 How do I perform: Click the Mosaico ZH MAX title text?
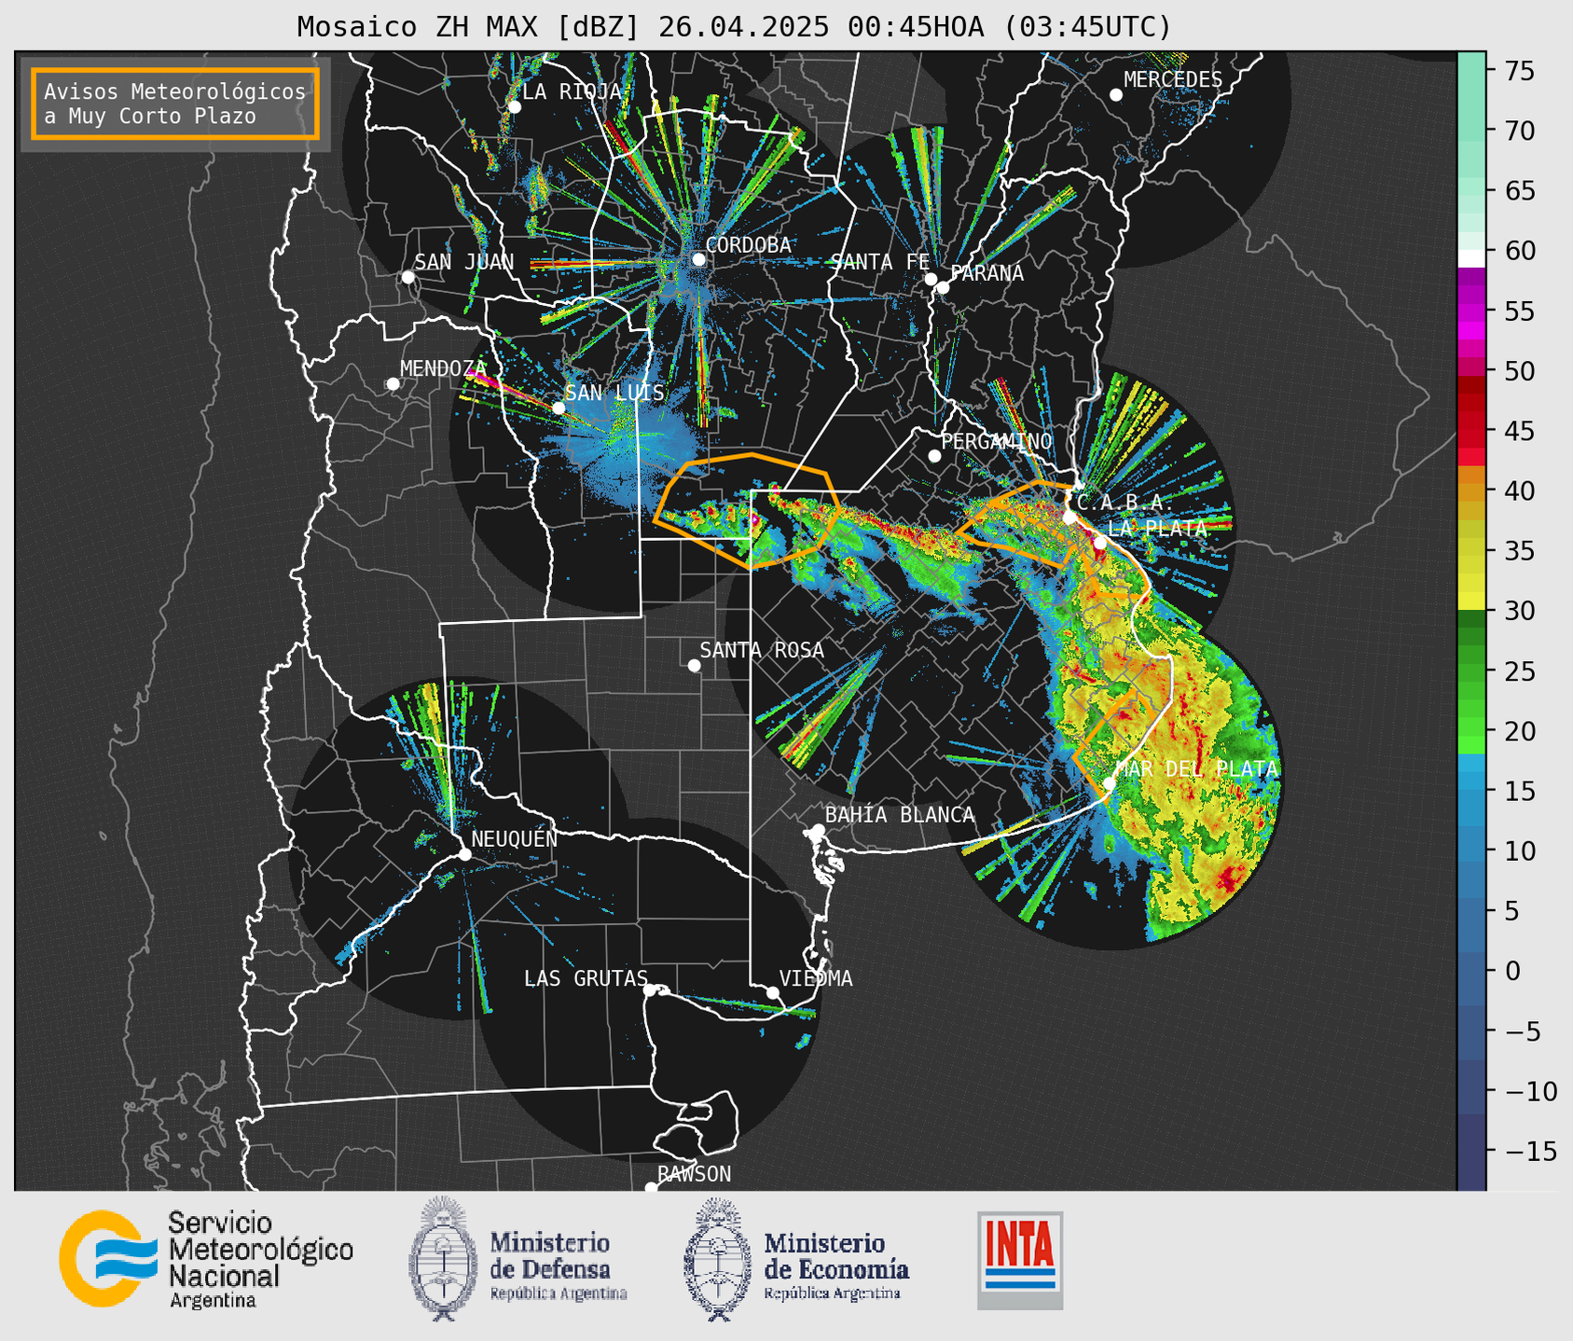734,26
